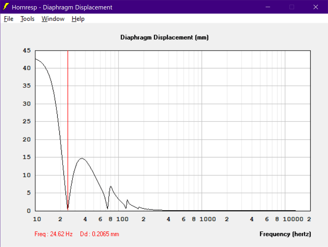The width and height of the screenshot is (328, 247).
Task: Click the 20 label on the vertical axis
Action: (27, 139)
